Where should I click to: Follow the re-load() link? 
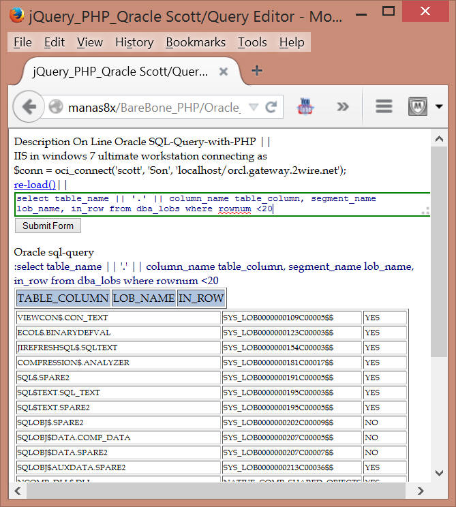coord(35,185)
